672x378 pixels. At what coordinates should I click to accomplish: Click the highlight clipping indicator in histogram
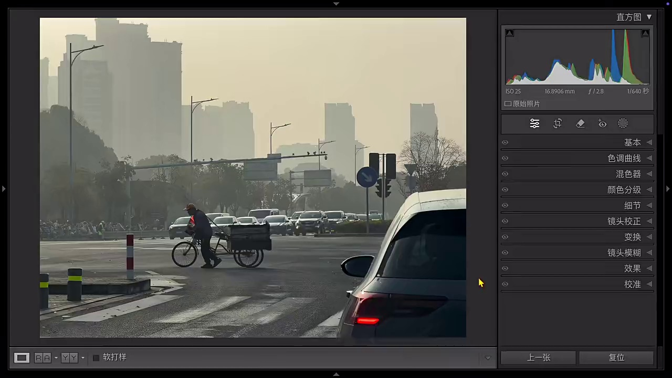(645, 33)
